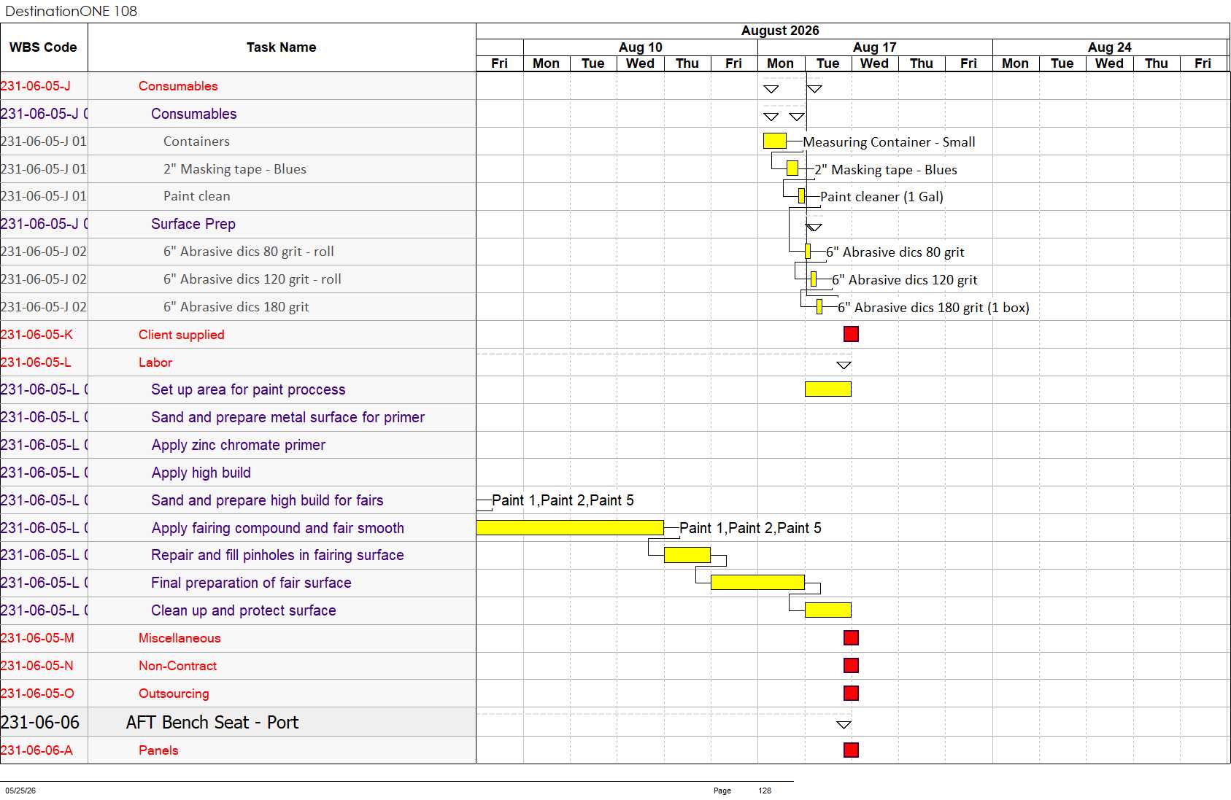Image resolution: width=1231 pixels, height=800 pixels.
Task: Select Final preparation of fair surface bar
Action: tap(757, 583)
